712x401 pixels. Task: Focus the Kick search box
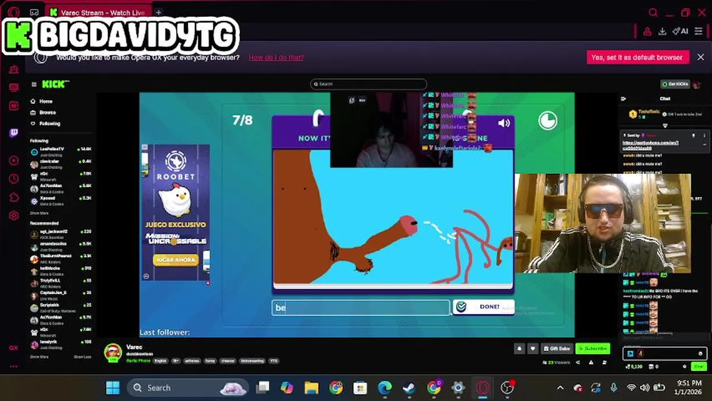click(x=368, y=84)
